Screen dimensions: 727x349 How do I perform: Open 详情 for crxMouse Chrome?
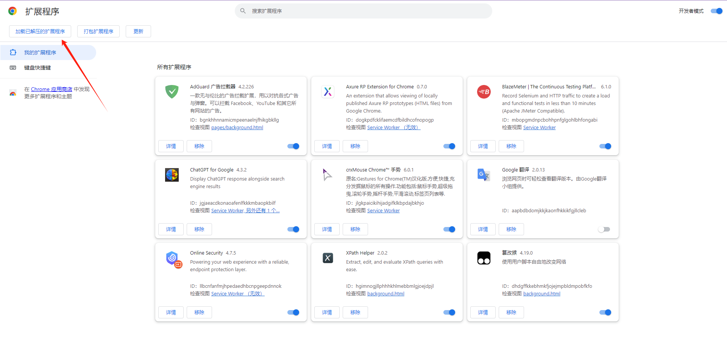tap(327, 229)
